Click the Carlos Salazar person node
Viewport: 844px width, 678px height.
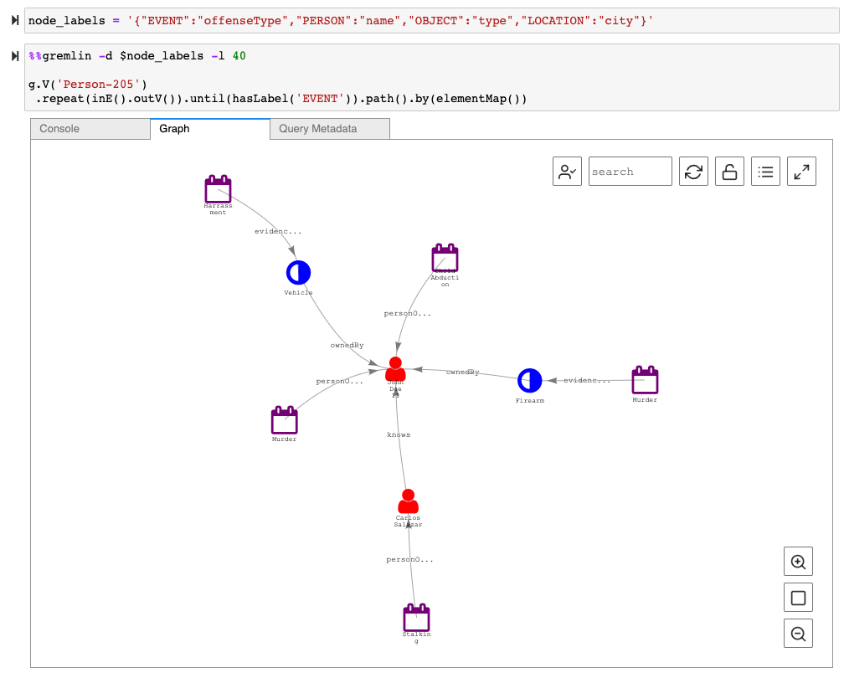click(x=408, y=502)
